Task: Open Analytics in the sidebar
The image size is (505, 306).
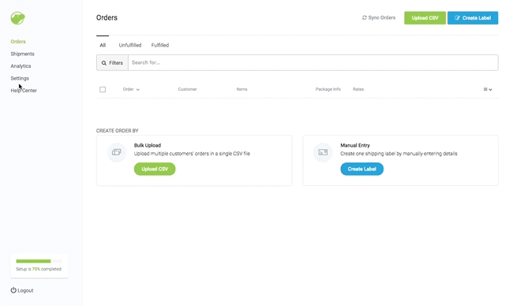Action: (21, 66)
